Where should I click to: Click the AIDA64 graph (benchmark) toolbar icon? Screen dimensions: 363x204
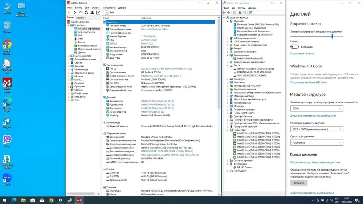tap(98, 12)
